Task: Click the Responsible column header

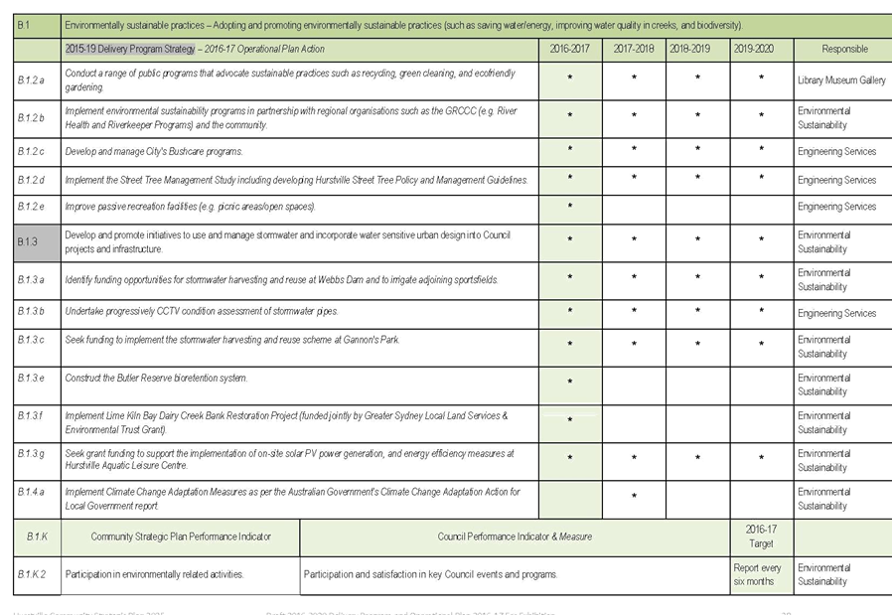Action: [x=844, y=49]
